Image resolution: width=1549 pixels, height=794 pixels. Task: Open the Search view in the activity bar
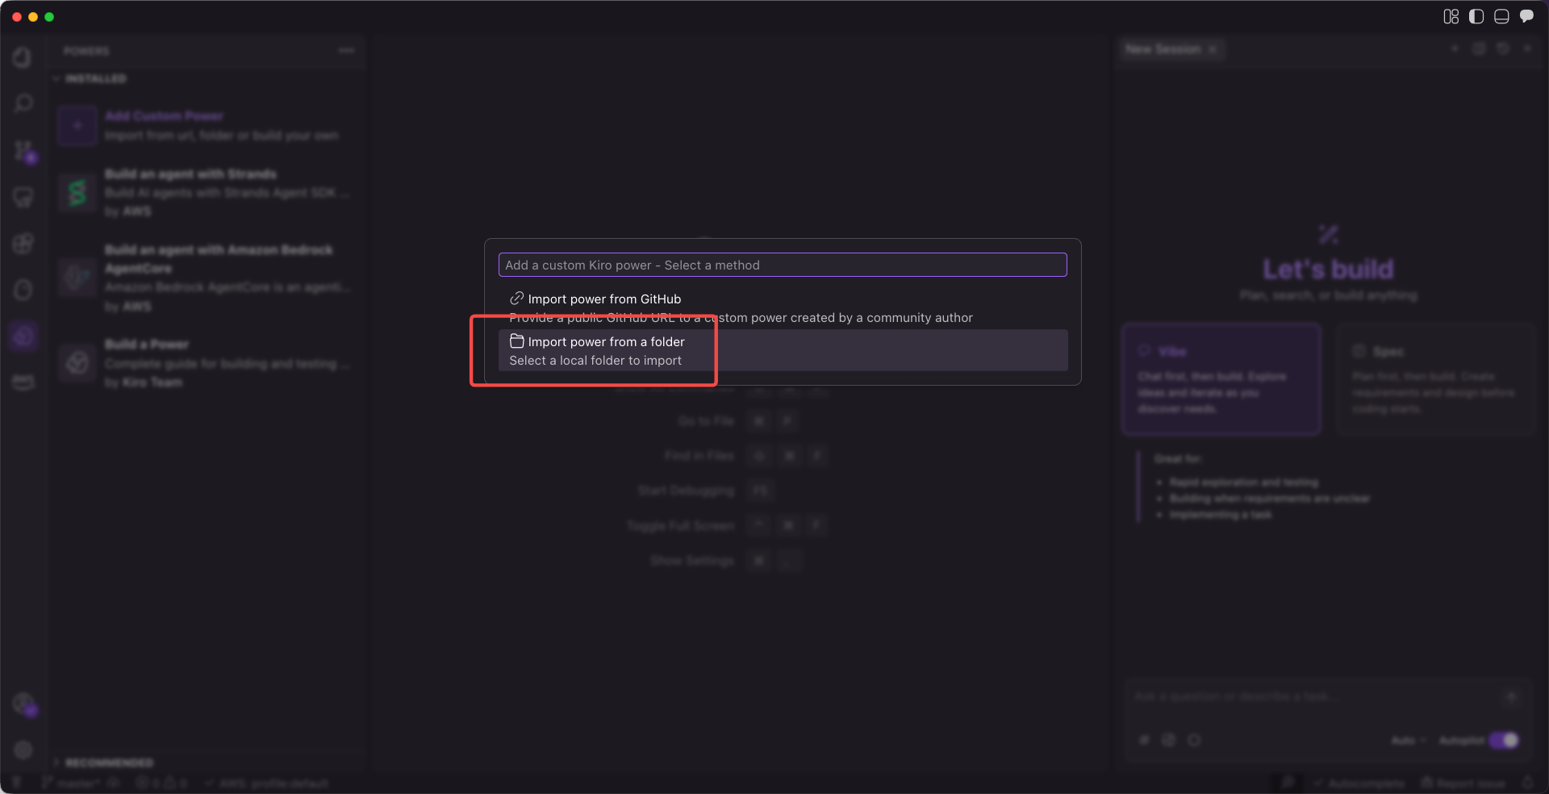(23, 103)
